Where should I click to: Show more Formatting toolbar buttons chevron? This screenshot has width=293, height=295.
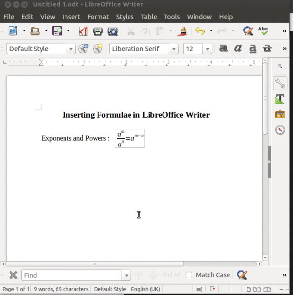click(284, 49)
